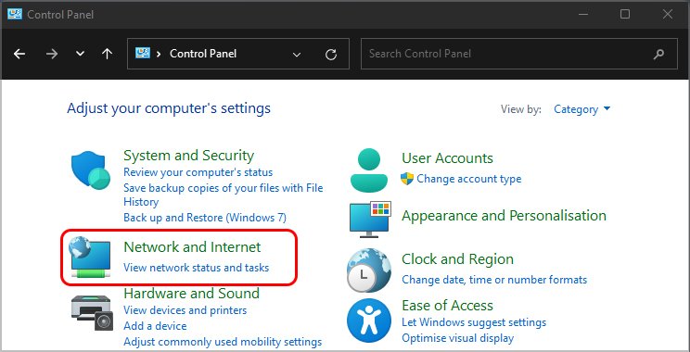Click Control Panel in the address breadcrumb
The height and width of the screenshot is (352, 690).
tap(203, 54)
